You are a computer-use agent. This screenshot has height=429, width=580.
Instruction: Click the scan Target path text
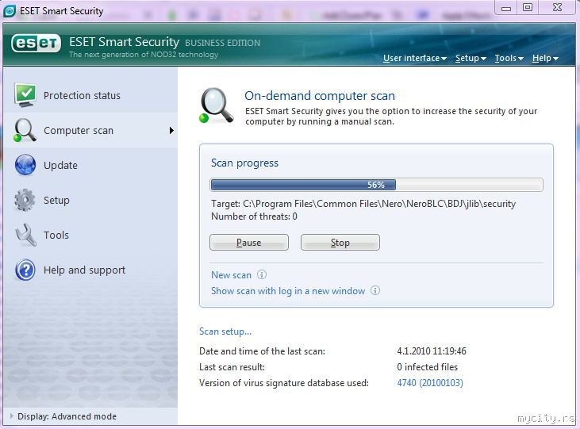coord(363,204)
